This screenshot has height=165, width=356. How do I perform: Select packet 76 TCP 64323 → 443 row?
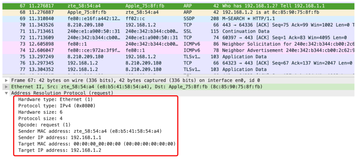point(178,63)
